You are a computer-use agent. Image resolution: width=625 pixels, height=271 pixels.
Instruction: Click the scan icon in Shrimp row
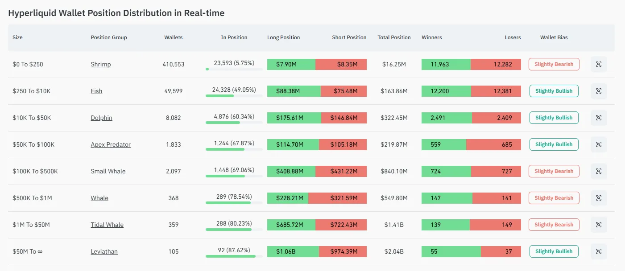pos(598,64)
